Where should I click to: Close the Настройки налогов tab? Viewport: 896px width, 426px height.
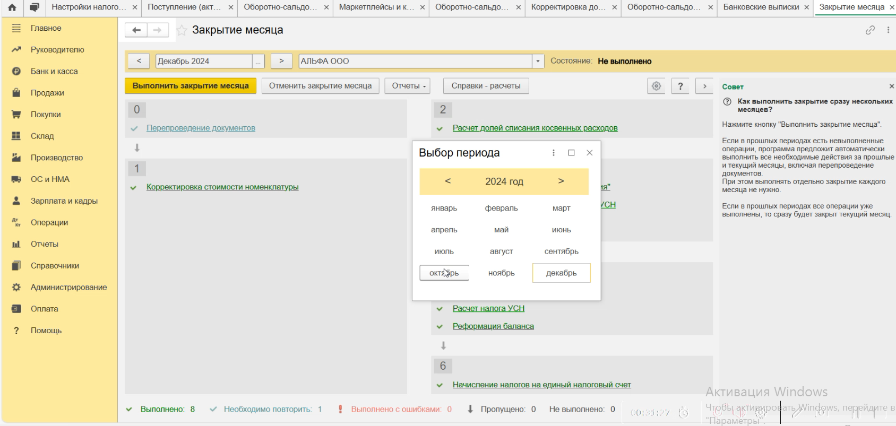(x=135, y=7)
